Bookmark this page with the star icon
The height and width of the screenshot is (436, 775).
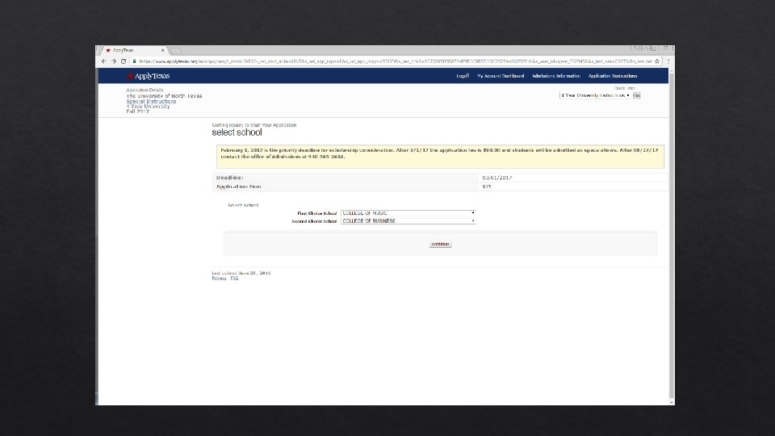657,61
